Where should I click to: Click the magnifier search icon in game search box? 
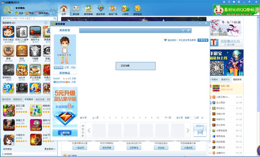55,18
